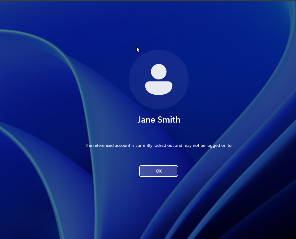Click the end of the lockout sentence
This screenshot has height=239, width=296.
pyautogui.click(x=232, y=145)
